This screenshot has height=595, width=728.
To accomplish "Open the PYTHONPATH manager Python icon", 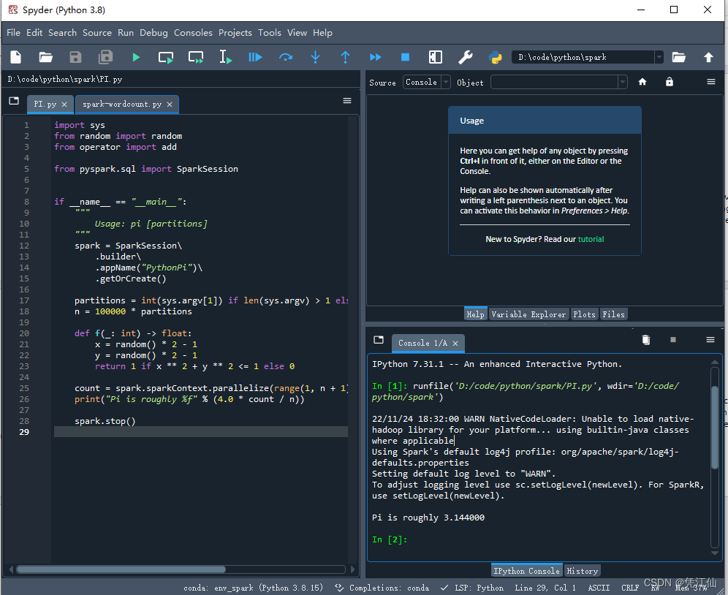I will click(x=496, y=57).
